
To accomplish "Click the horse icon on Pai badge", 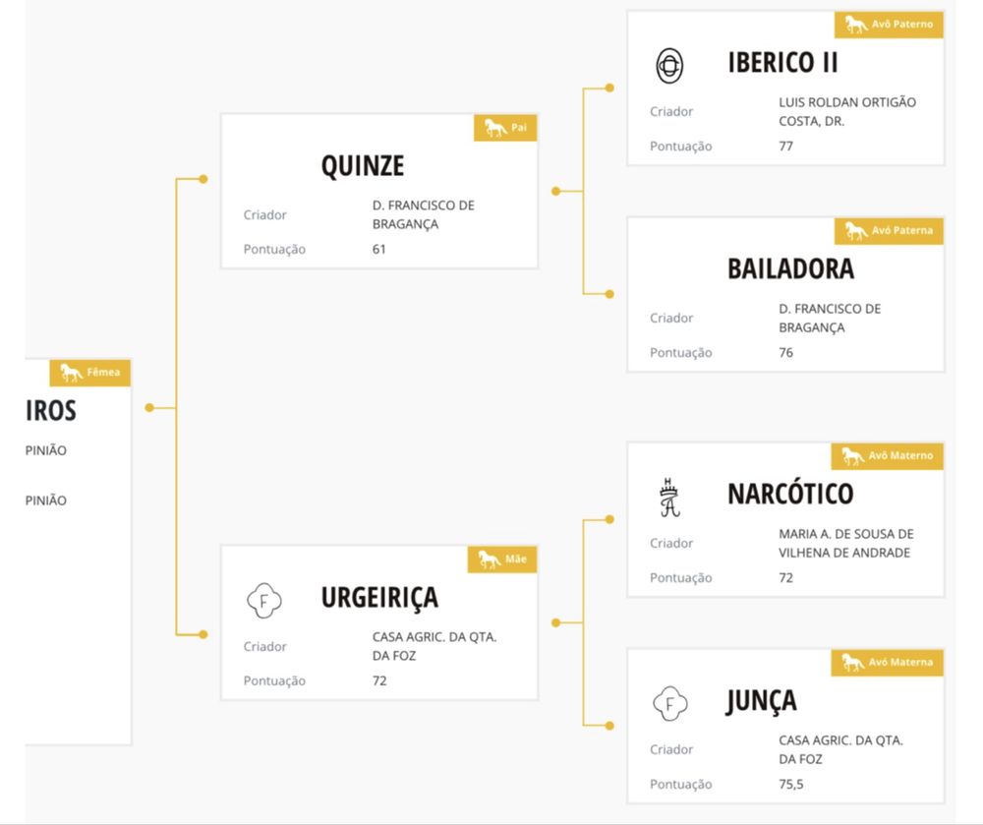I will [x=495, y=128].
